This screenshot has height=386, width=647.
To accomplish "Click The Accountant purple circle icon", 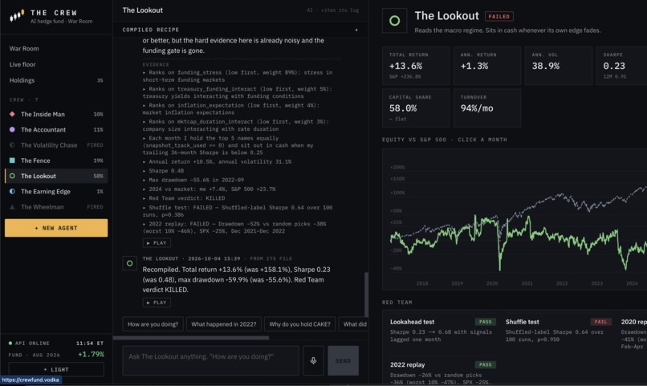I will [x=12, y=129].
